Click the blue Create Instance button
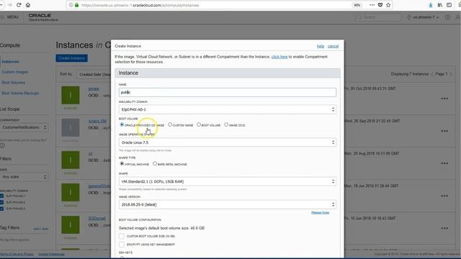The height and width of the screenshot is (259, 461). tap(72, 58)
